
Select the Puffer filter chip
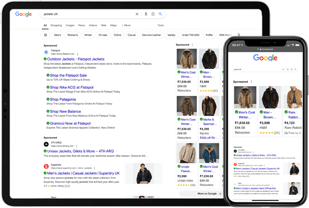click(x=209, y=35)
